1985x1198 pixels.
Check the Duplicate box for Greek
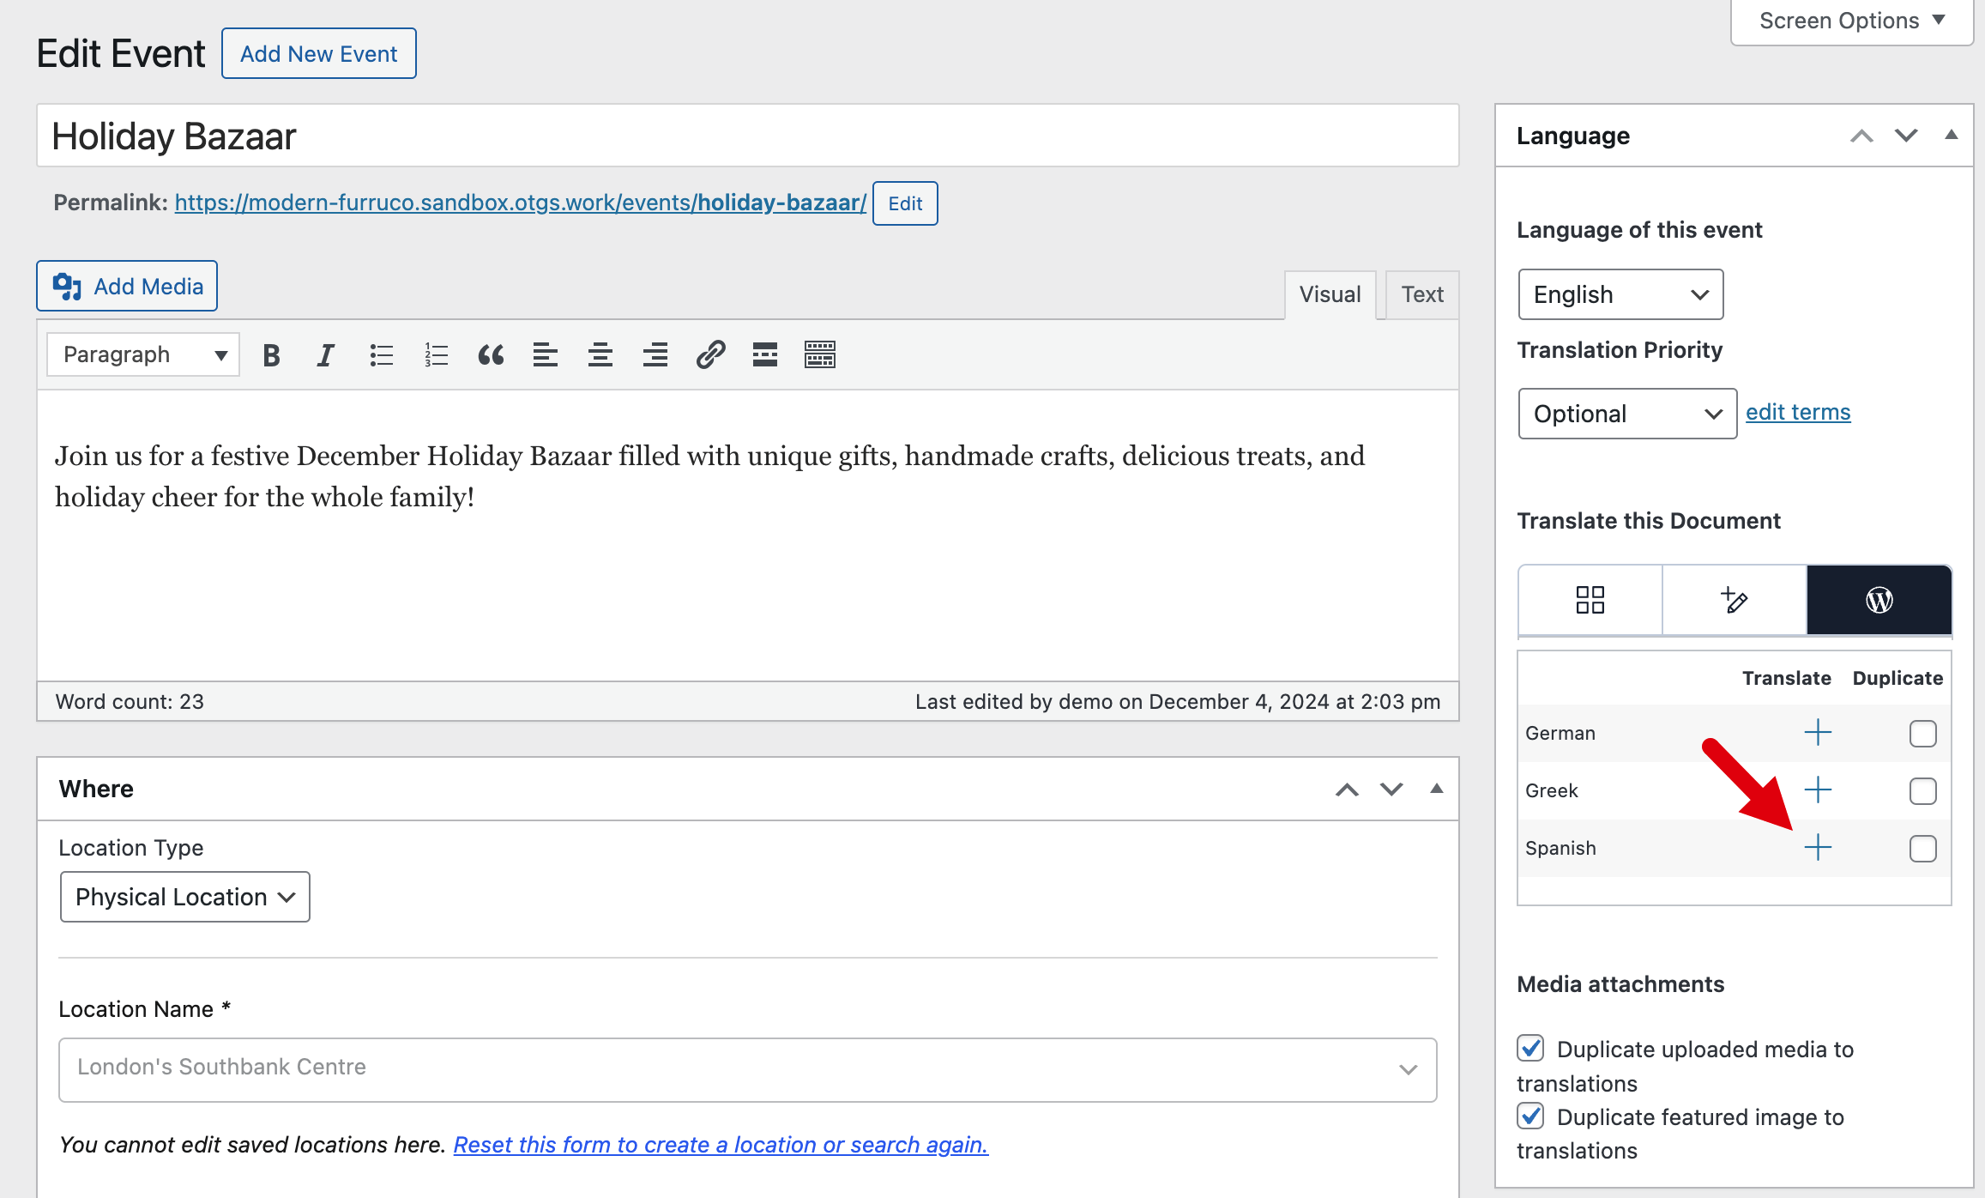click(x=1922, y=791)
